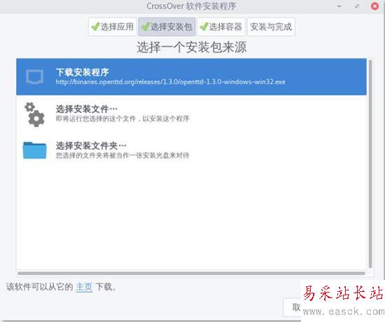
Task: Click description 即将运行您选择的这个文件
Action: [122, 118]
